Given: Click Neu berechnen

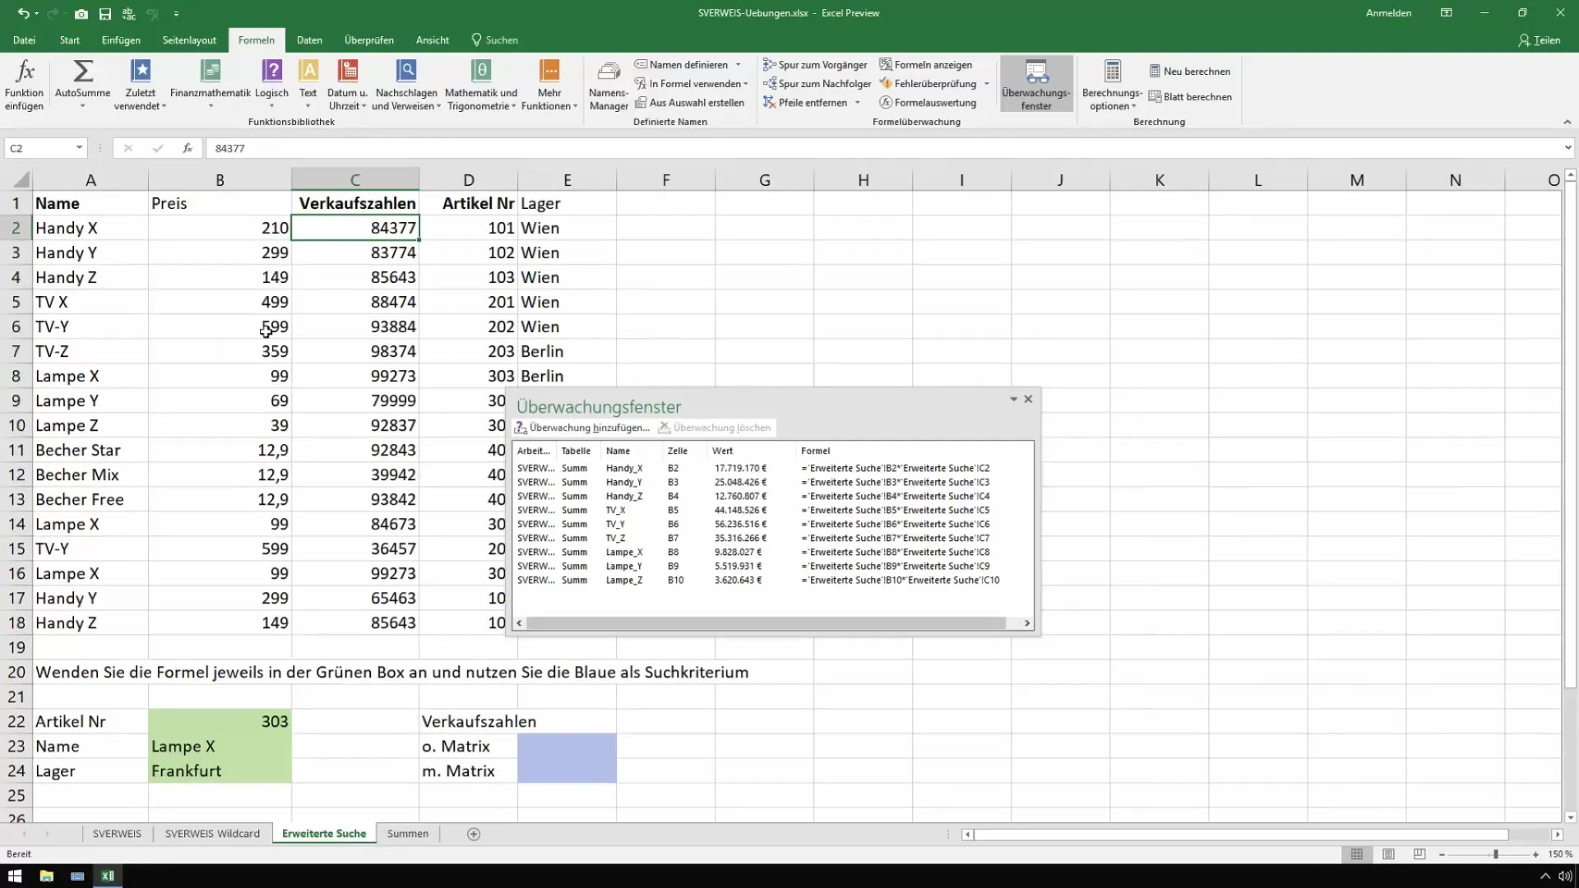Looking at the screenshot, I should pos(1189,72).
